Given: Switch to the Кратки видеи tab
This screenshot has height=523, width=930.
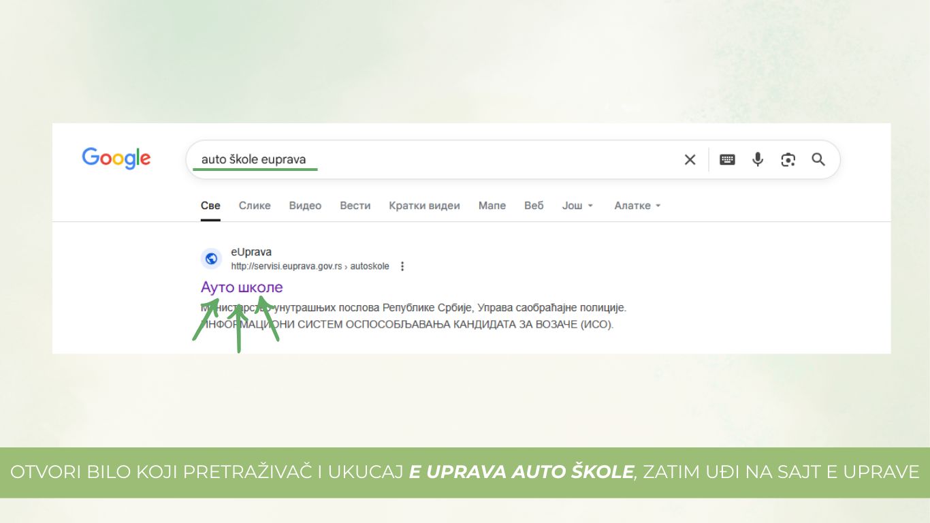Looking at the screenshot, I should tap(424, 206).
